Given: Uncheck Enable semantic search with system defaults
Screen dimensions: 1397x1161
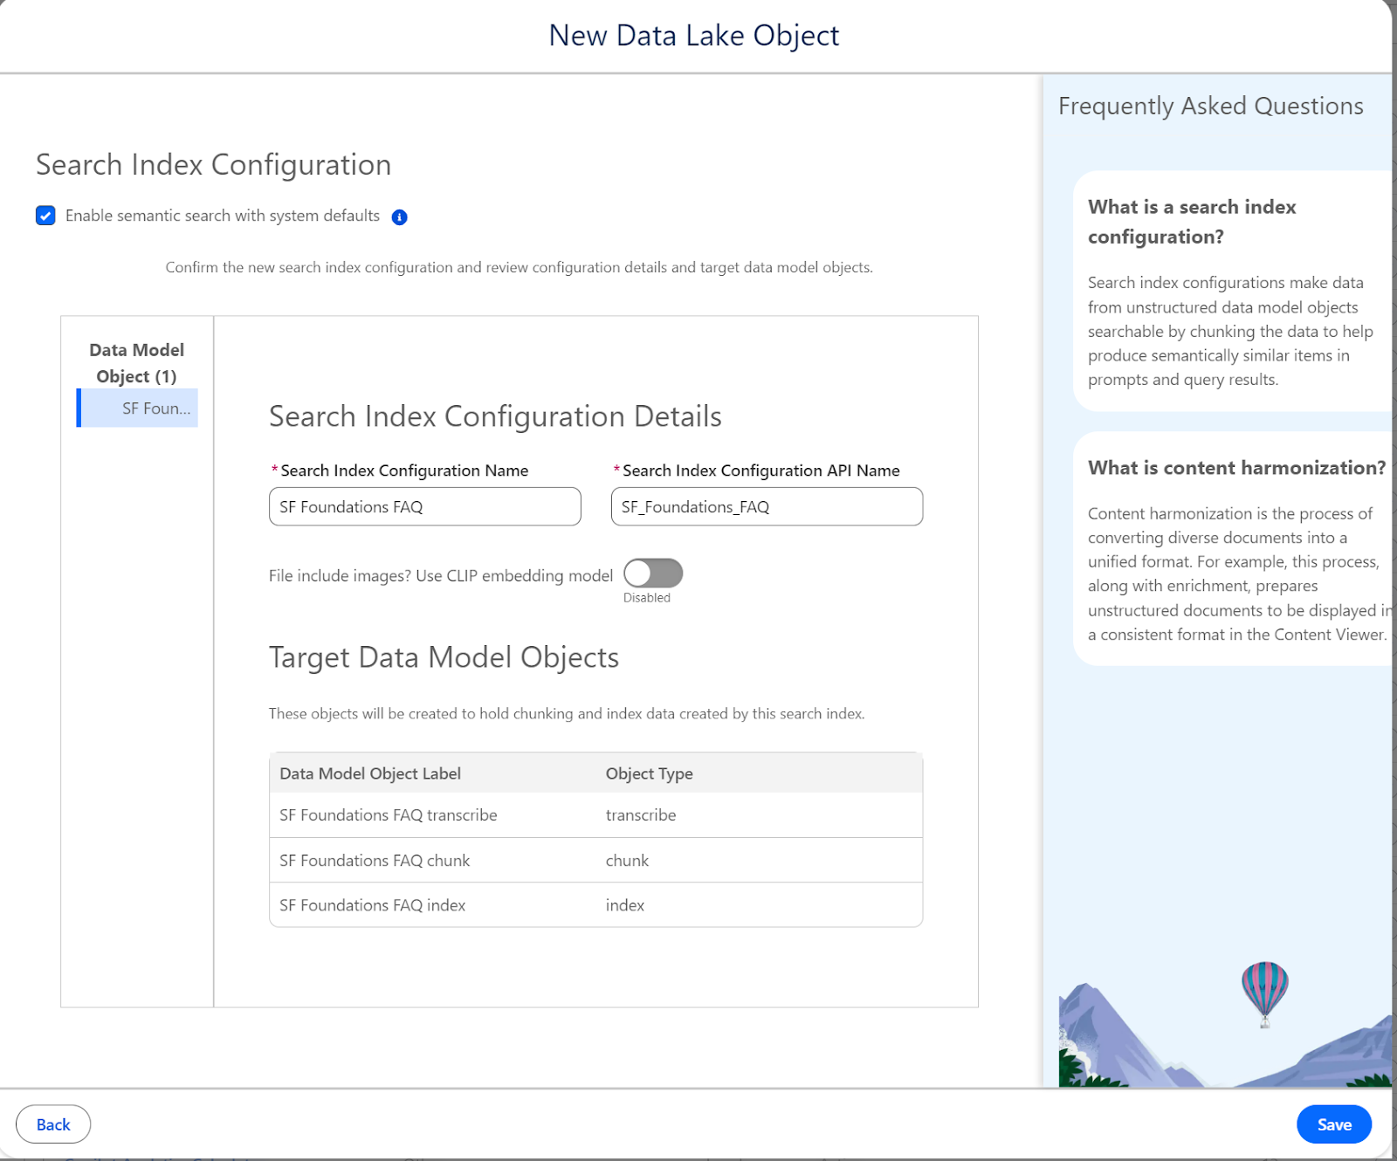Looking at the screenshot, I should coord(45,216).
